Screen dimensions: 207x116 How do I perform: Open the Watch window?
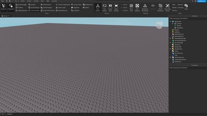click(86, 8)
